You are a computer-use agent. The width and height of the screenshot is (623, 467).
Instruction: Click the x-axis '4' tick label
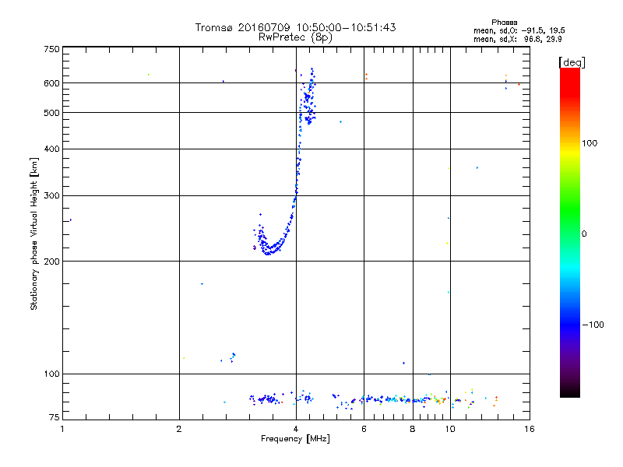coord(296,429)
